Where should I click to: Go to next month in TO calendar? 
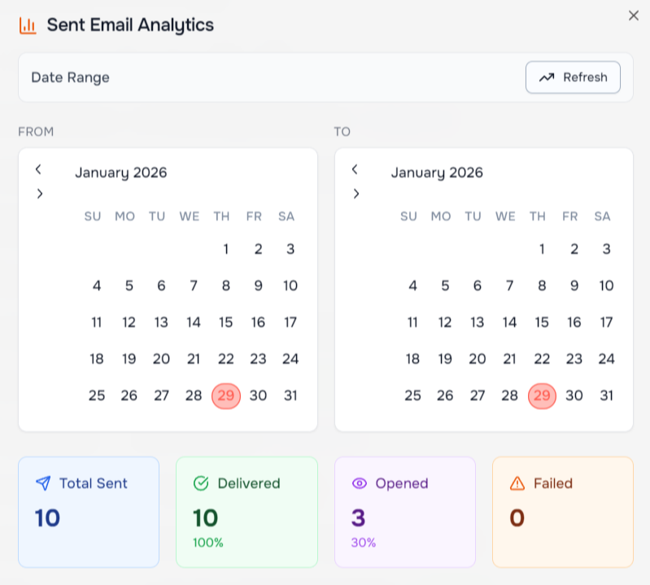click(x=355, y=194)
